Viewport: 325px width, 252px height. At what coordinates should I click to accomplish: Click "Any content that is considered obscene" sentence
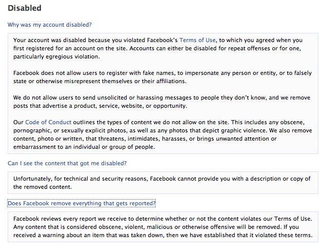tap(147, 227)
